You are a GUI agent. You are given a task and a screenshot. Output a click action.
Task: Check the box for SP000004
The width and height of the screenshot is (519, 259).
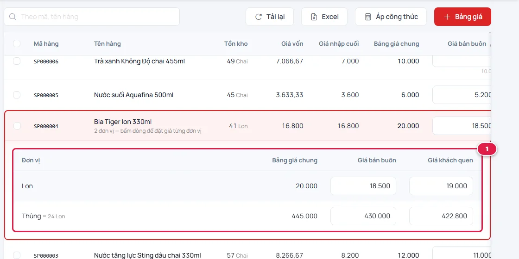point(17,126)
